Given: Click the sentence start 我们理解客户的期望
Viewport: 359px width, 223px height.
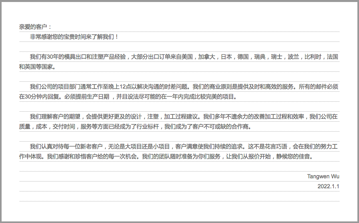Looking at the screenshot, I should point(55,117).
